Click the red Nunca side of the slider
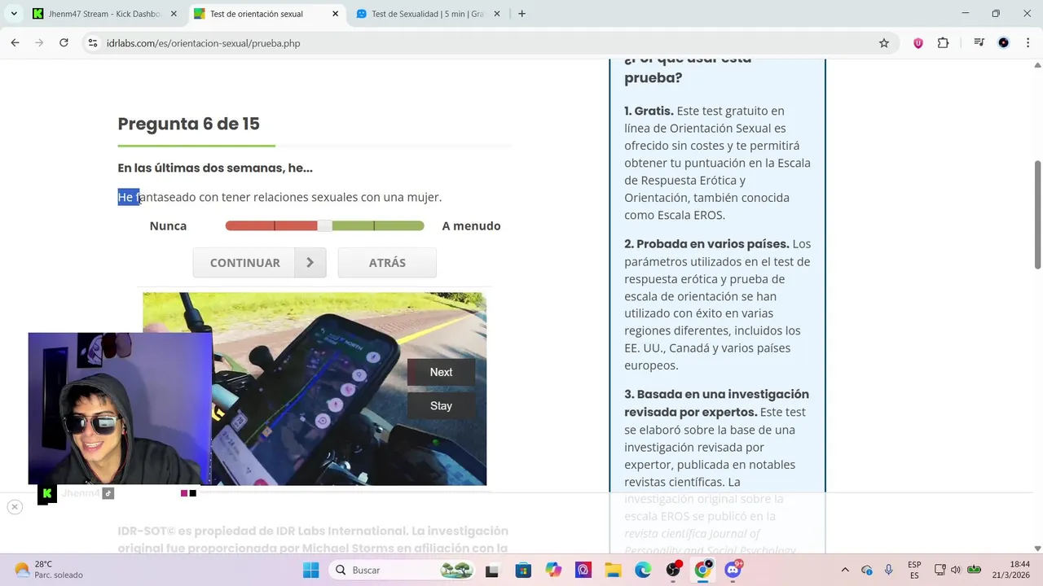 pyautogui.click(x=271, y=225)
